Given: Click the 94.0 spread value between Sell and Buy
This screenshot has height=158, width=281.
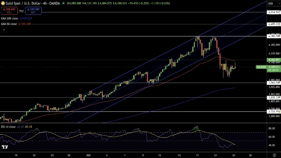Looking at the screenshot, I should click(x=21, y=11).
